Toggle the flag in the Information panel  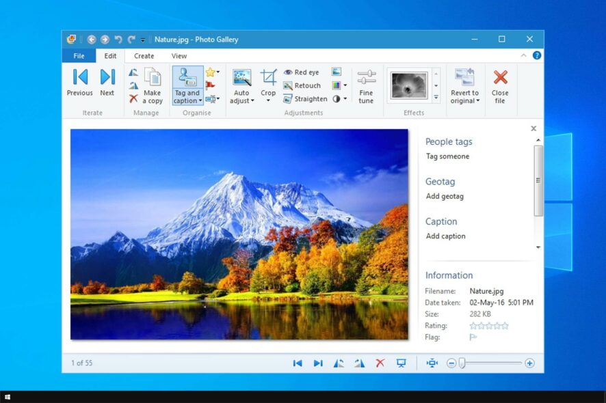473,337
